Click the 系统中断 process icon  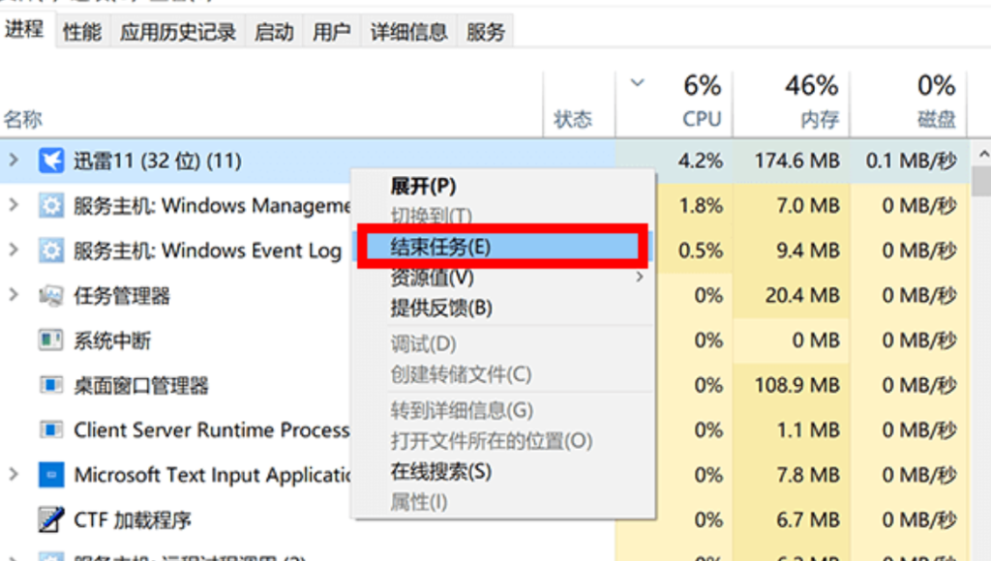pos(50,340)
